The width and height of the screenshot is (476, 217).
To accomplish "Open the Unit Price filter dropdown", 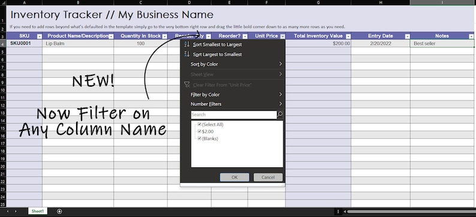I will tap(282, 36).
